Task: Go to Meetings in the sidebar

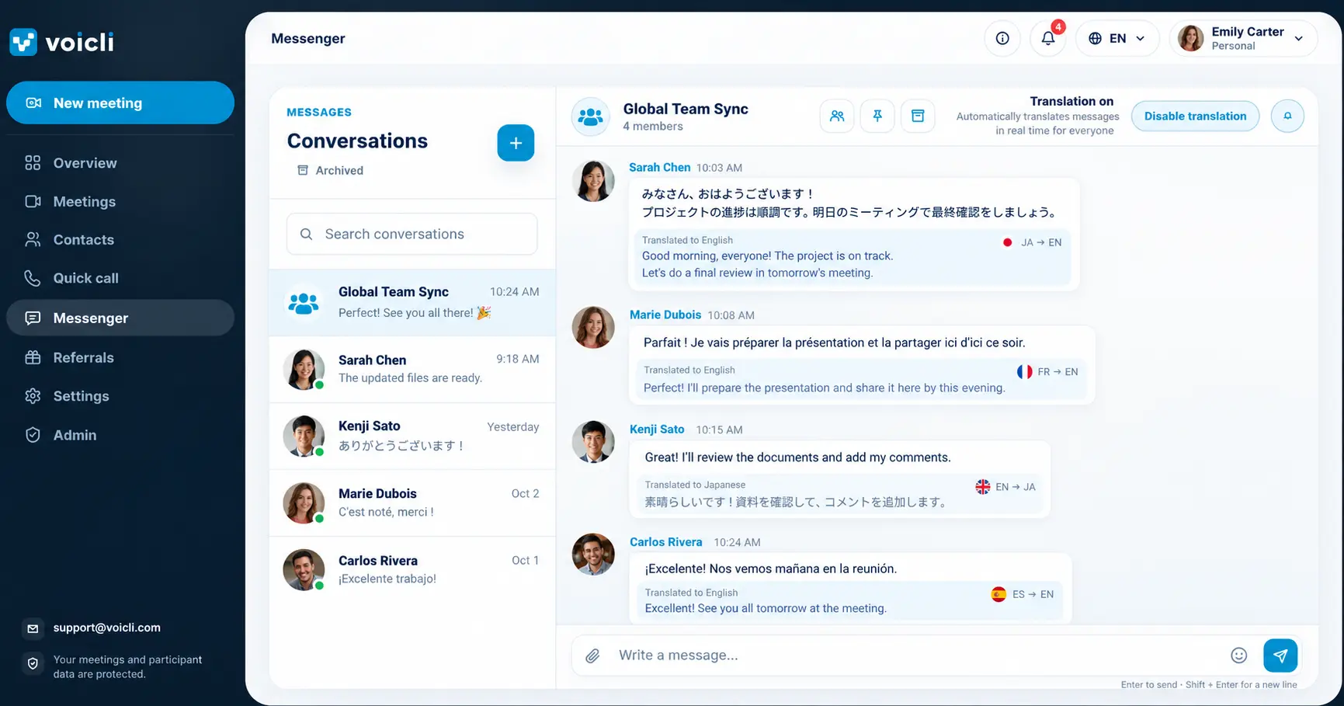Action: (120, 201)
